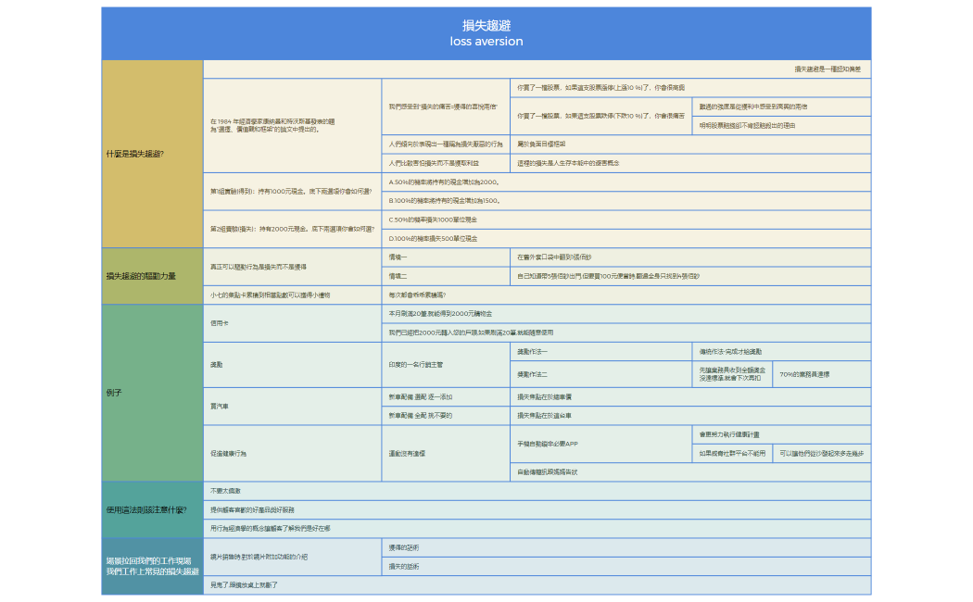Select the '獎勵作法一' cell
The width and height of the screenshot is (973, 602).
[x=601, y=351]
